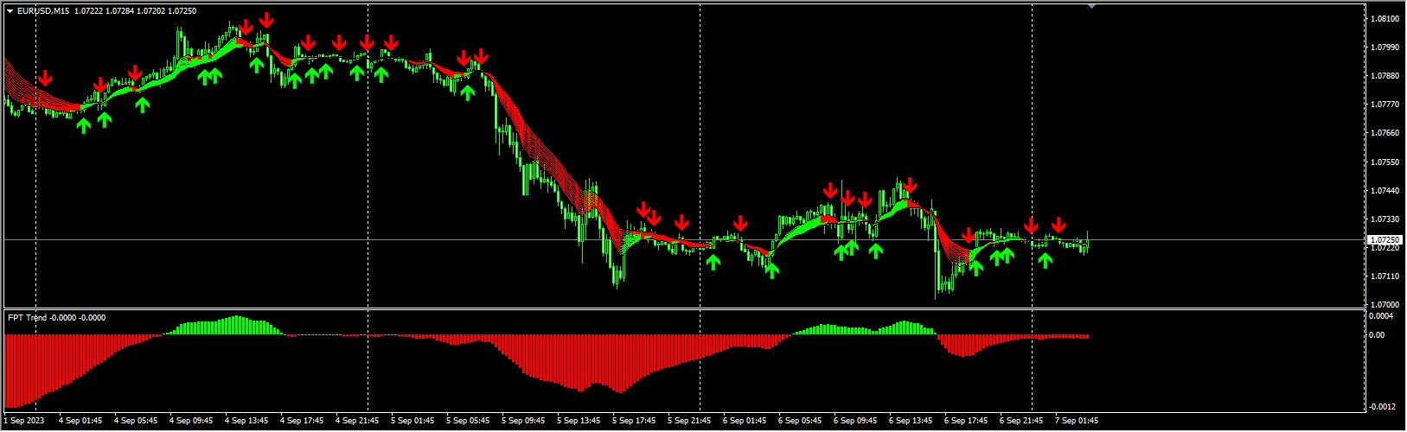Click the OHLC open value 1.07222
This screenshot has width=1407, height=432.
tap(90, 11)
